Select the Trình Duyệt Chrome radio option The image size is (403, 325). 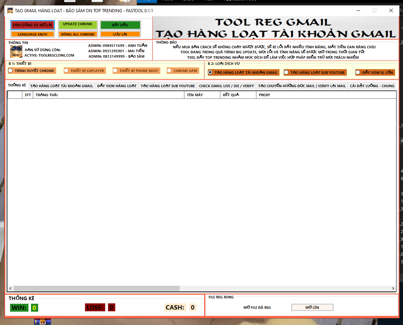pyautogui.click(x=10, y=71)
